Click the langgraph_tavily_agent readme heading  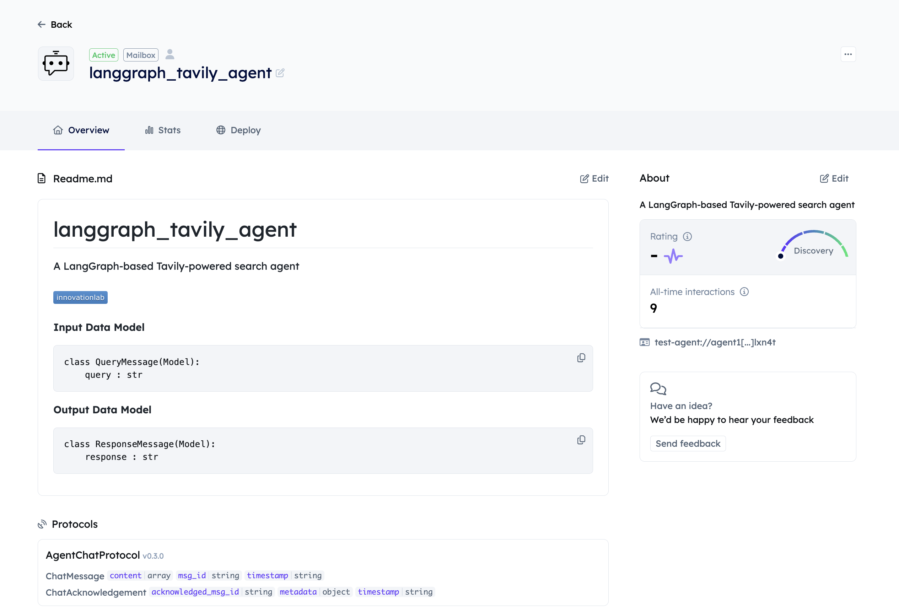(x=175, y=229)
